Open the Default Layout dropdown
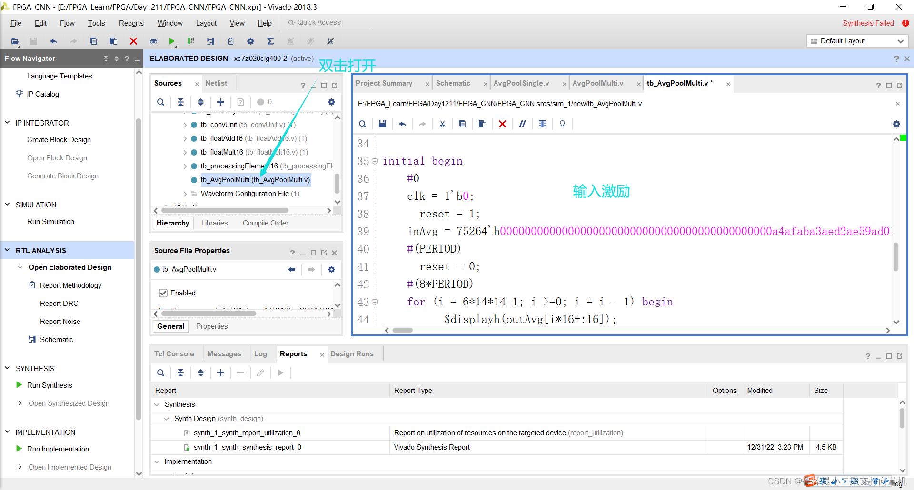Image resolution: width=914 pixels, height=490 pixels. pos(857,41)
